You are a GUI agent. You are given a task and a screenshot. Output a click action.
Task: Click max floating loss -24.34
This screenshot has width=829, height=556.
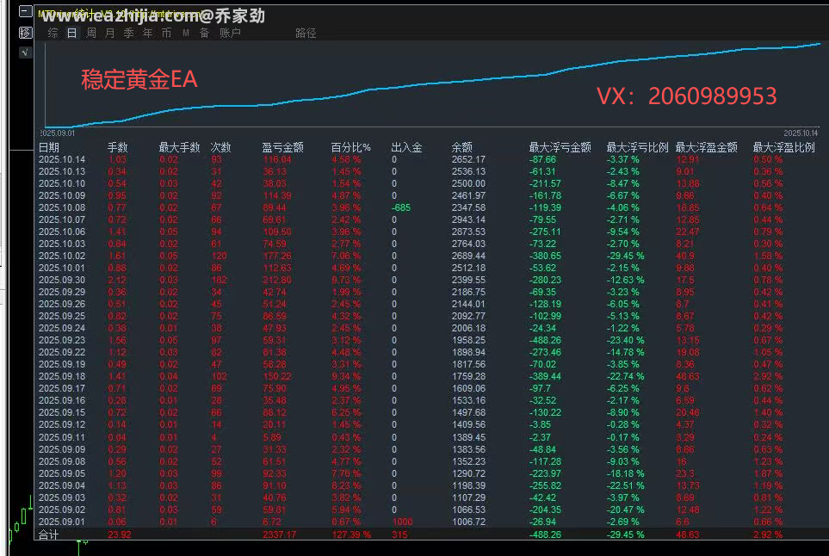pyautogui.click(x=542, y=328)
